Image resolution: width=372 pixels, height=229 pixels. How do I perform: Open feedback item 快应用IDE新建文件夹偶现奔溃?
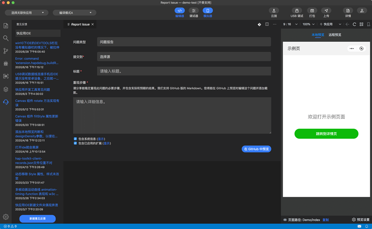36,205
